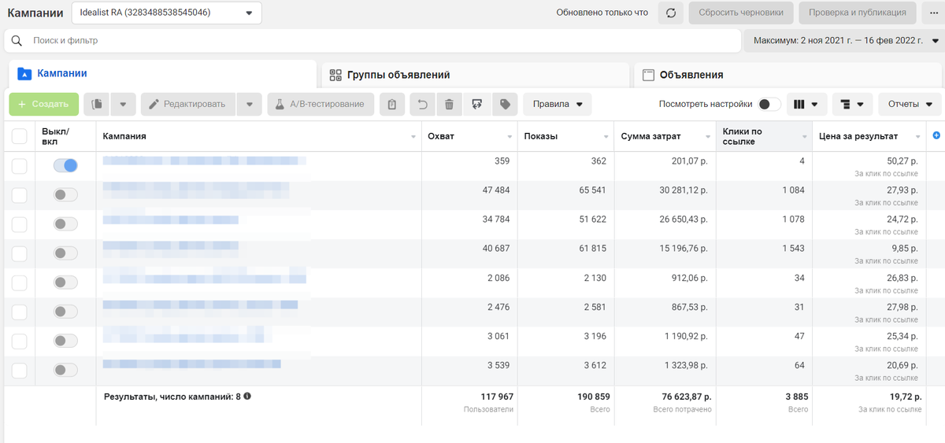
Task: Click the Кампания column header
Action: point(258,136)
